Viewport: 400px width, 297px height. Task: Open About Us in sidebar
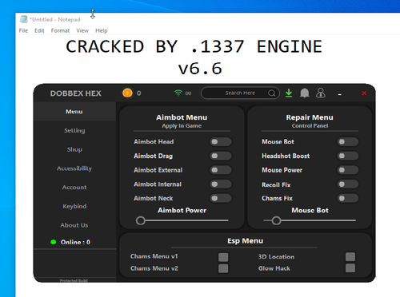(74, 225)
